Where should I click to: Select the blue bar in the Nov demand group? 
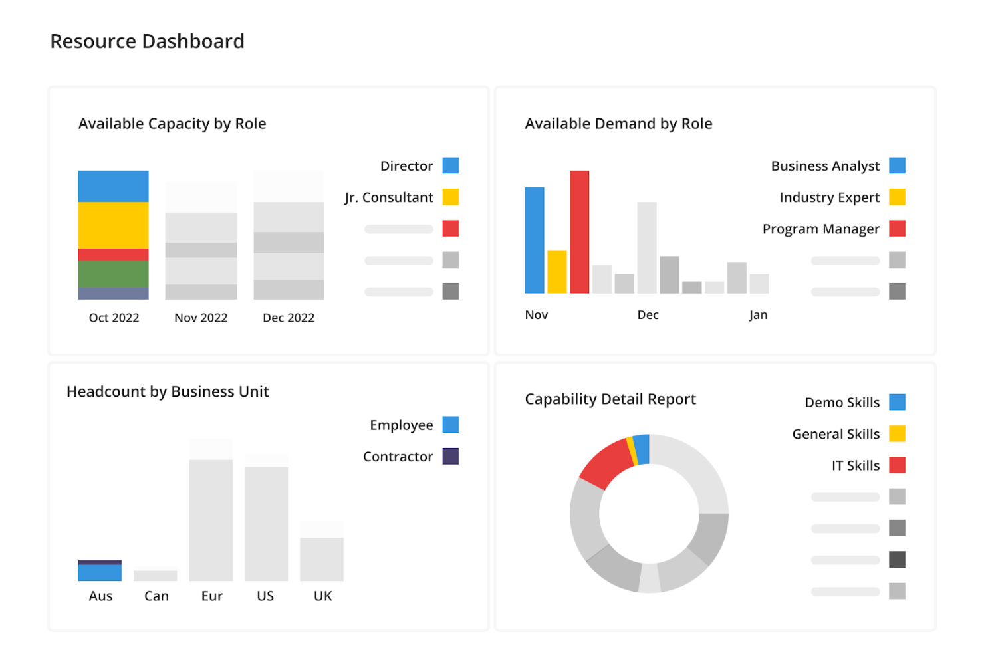534,240
